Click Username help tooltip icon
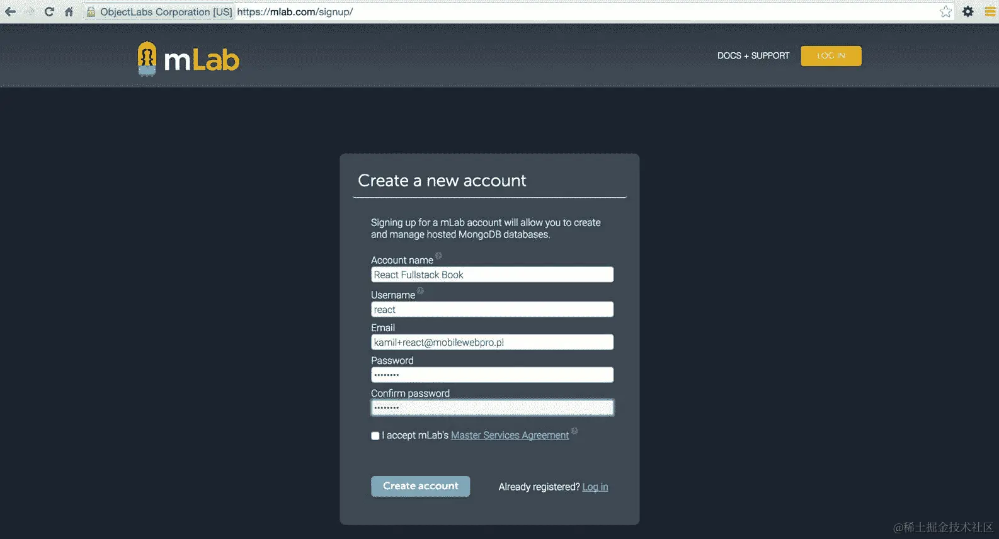Image resolution: width=999 pixels, height=539 pixels. 420,290
